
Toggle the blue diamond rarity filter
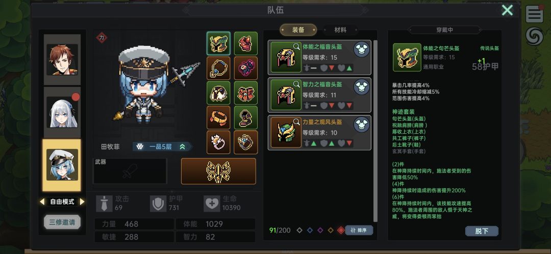pyautogui.click(x=310, y=231)
